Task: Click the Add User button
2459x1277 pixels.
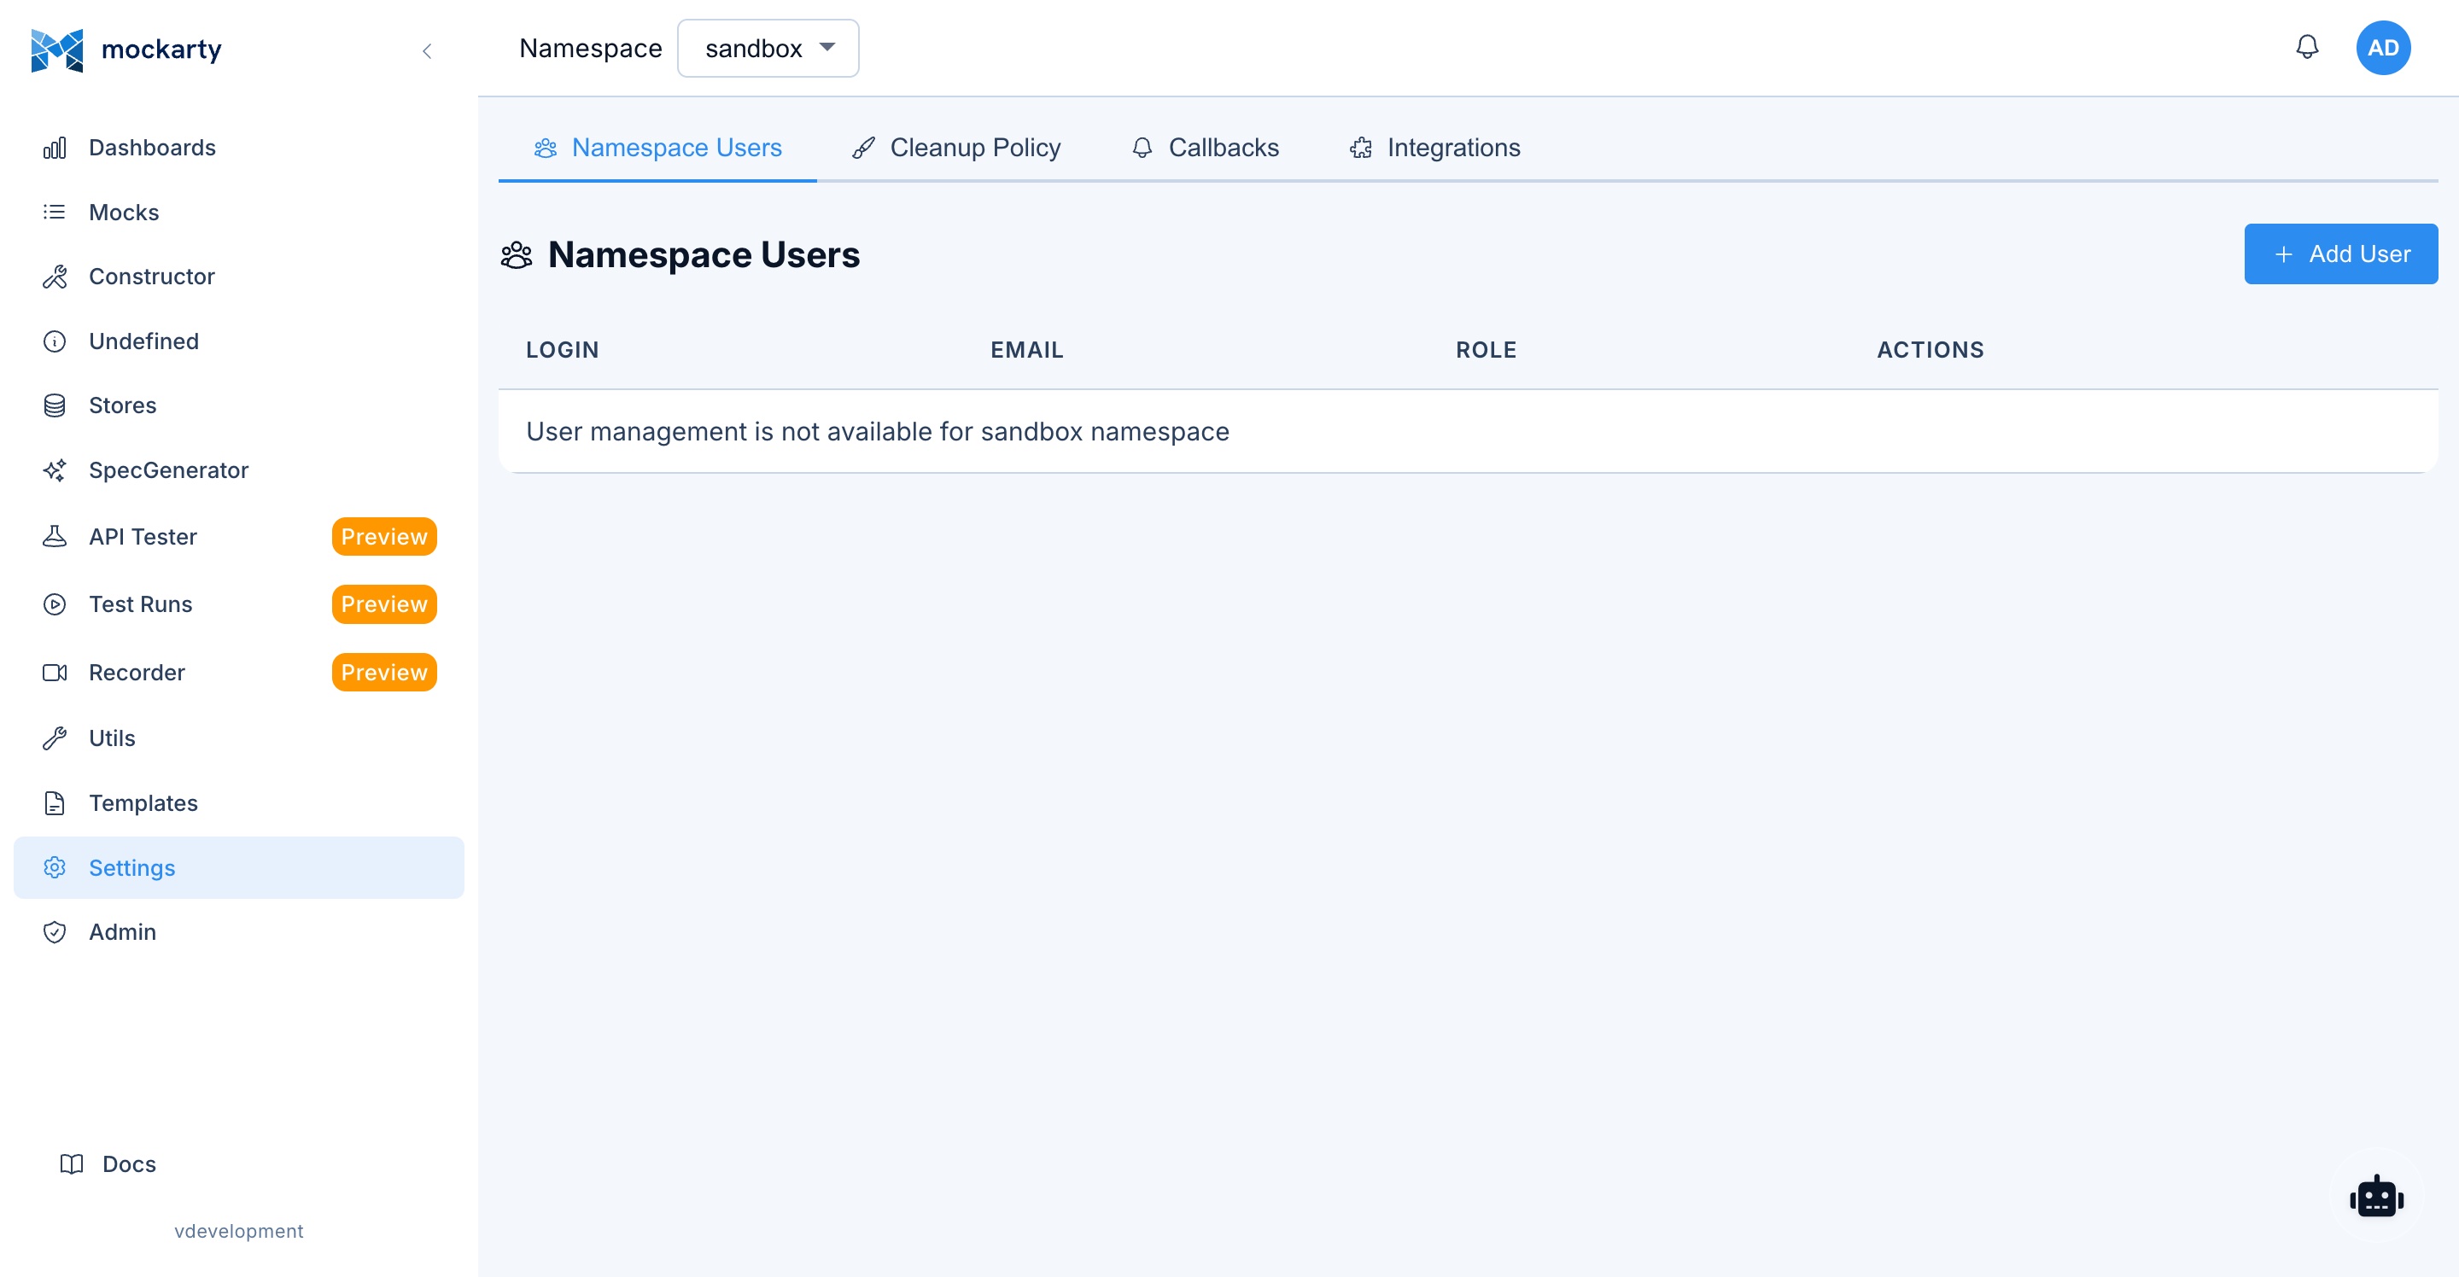Action: [2340, 254]
